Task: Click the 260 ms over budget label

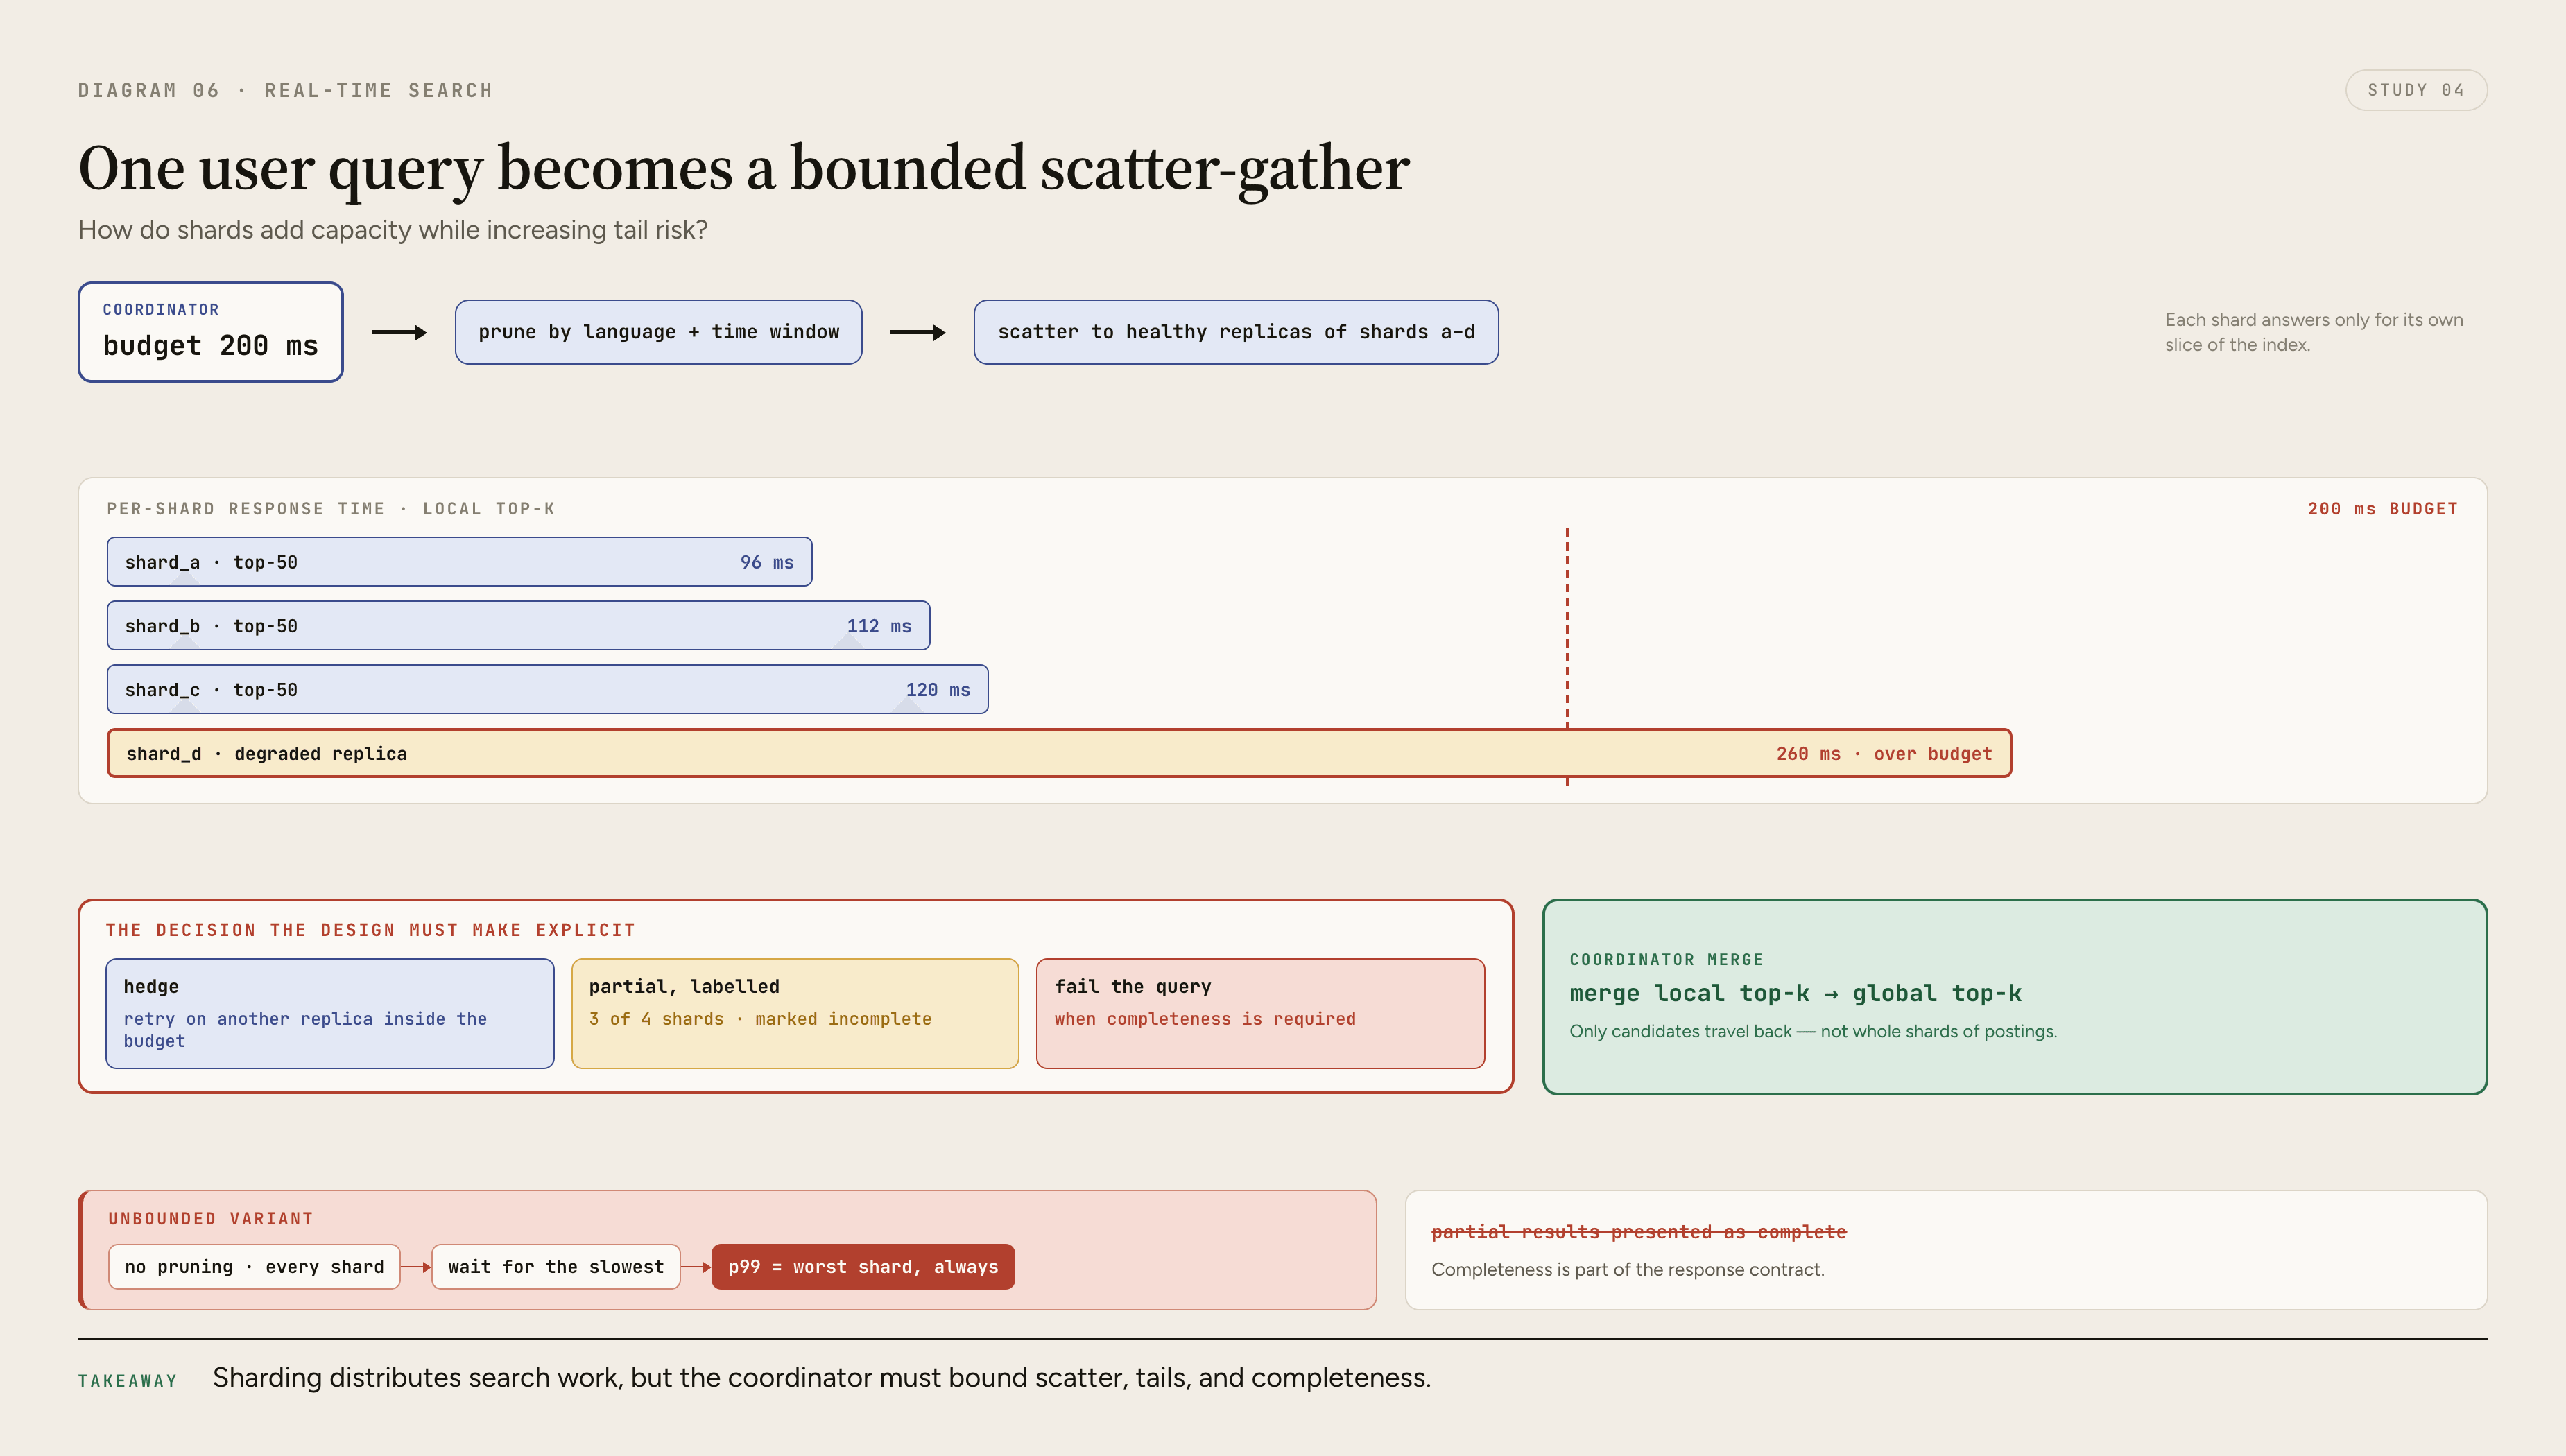Action: 1884,754
